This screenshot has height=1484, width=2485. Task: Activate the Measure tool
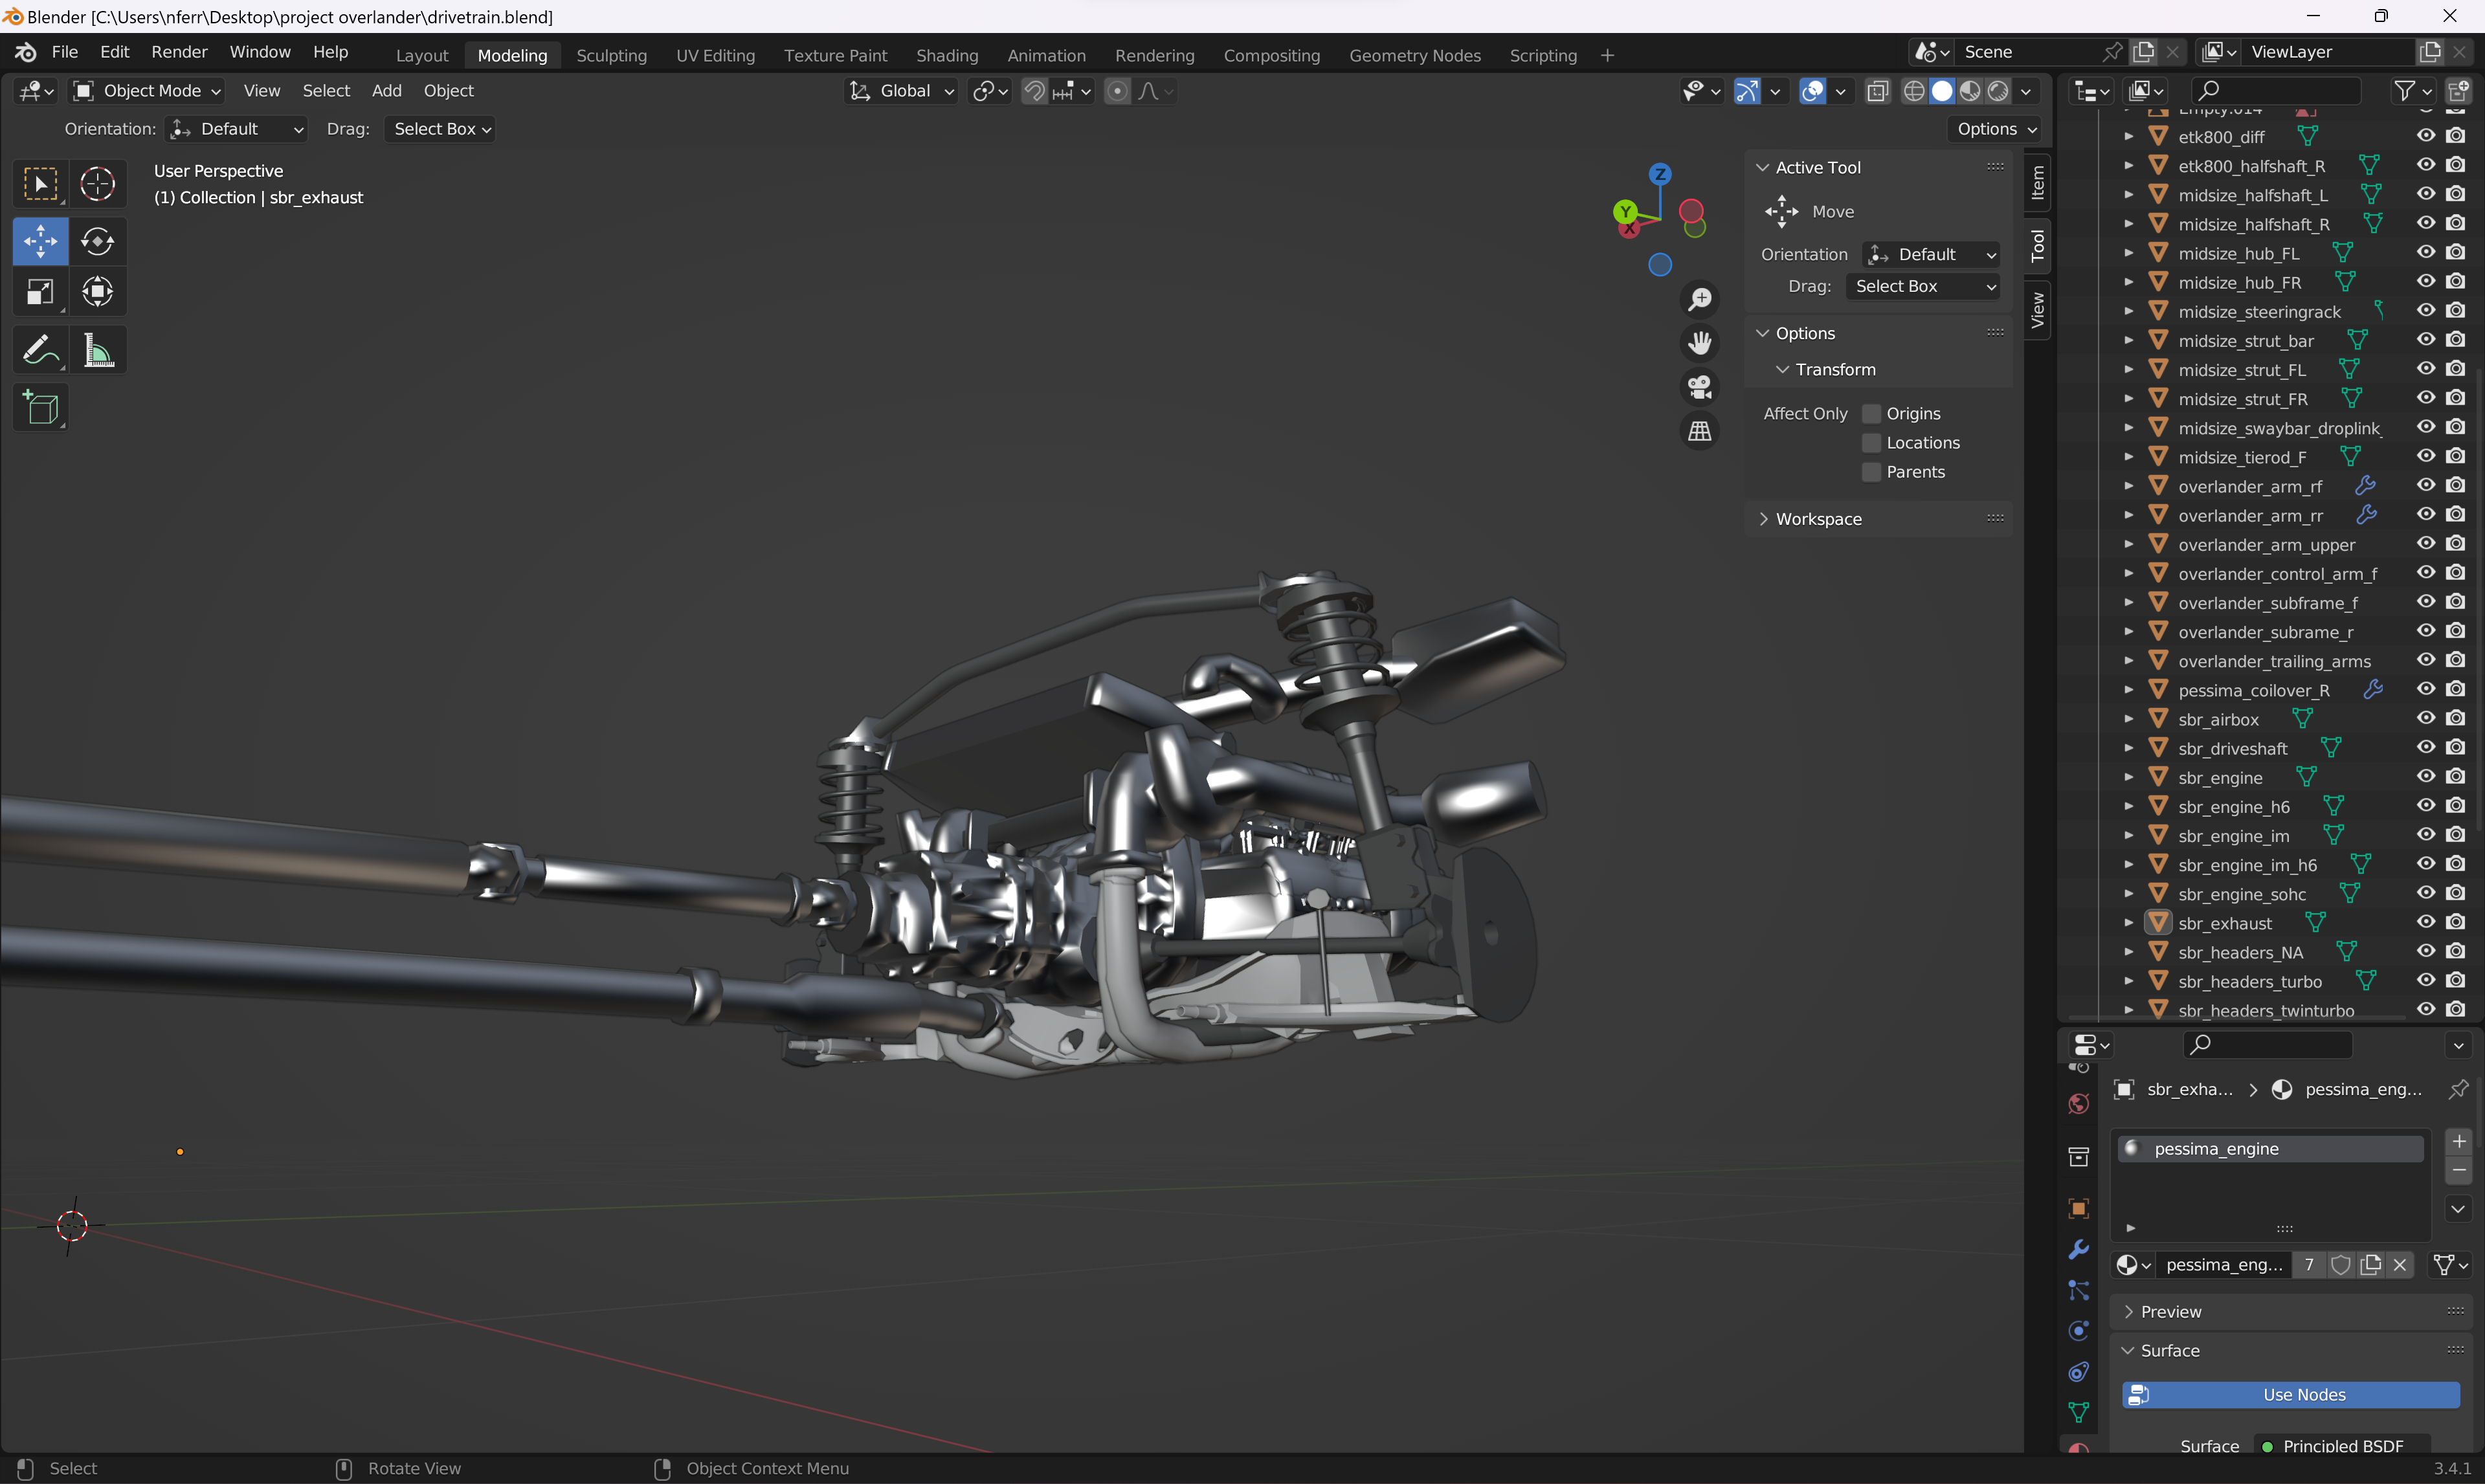click(x=97, y=350)
